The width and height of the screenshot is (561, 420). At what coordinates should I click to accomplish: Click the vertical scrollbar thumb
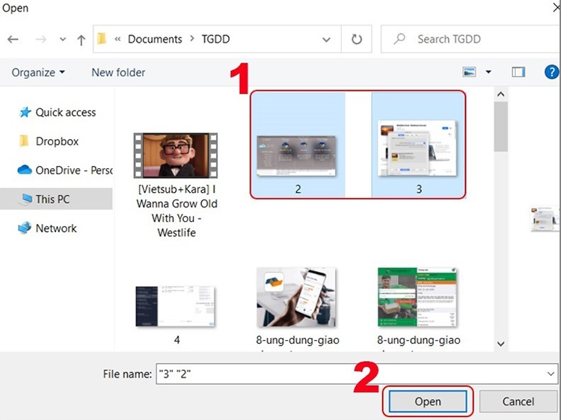coord(500,126)
